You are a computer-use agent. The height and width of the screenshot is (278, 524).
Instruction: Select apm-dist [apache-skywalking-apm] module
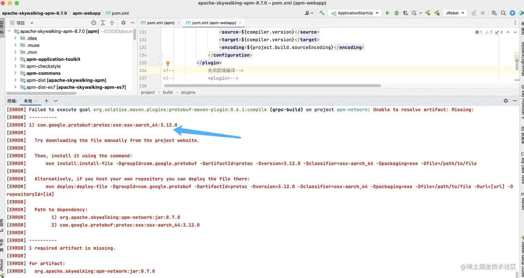(66, 80)
